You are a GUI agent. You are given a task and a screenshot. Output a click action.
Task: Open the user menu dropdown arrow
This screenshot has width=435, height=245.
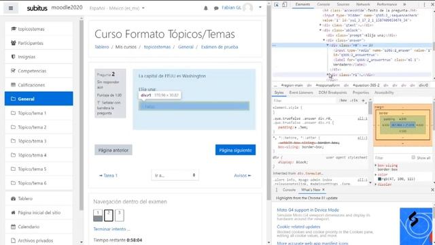tap(260, 7)
